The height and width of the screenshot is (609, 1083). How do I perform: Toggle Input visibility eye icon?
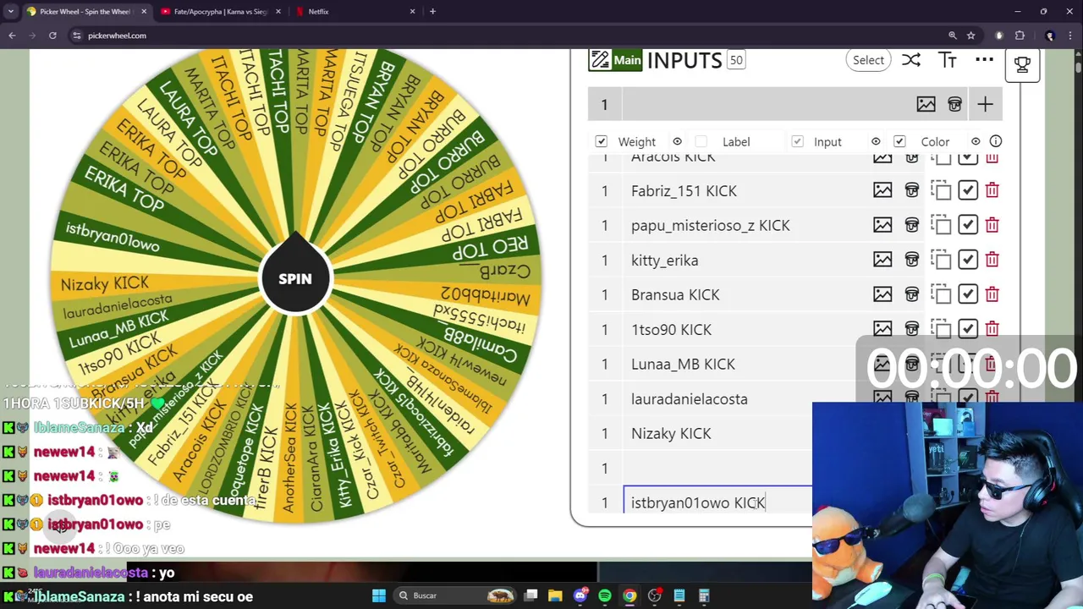(876, 141)
